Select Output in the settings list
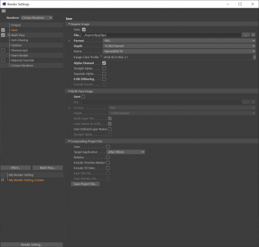259x247 pixels. (x=16, y=25)
